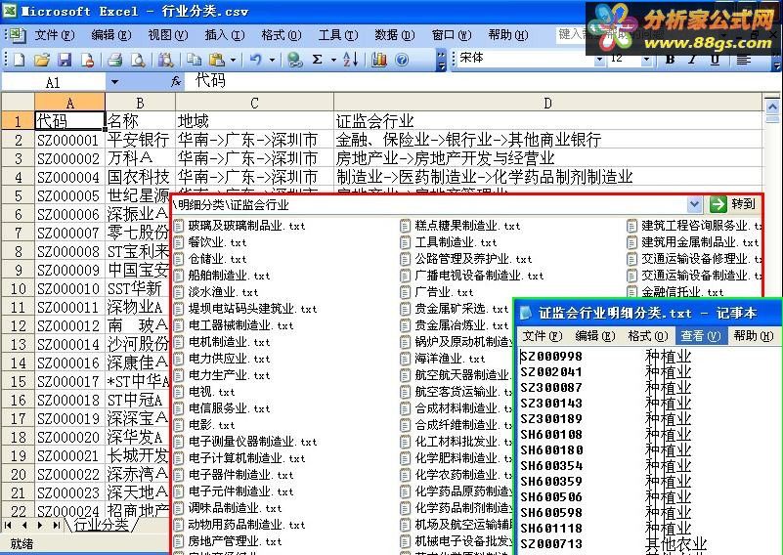Screen dimensions: 783x555
Task: Click the vertical scrollbar up arrow in Excel
Action: pos(772,107)
